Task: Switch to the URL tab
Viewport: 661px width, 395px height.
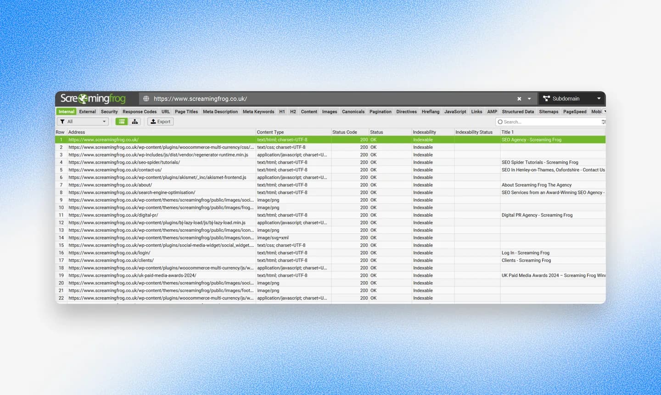Action: pos(166,111)
